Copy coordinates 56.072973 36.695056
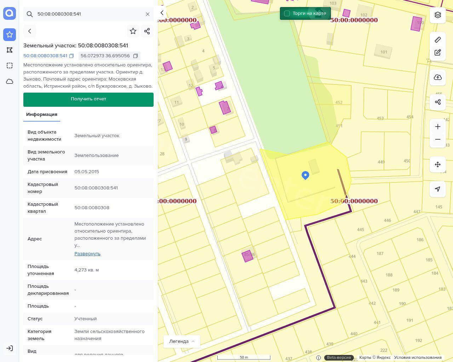The width and height of the screenshot is (453, 362). click(x=135, y=56)
